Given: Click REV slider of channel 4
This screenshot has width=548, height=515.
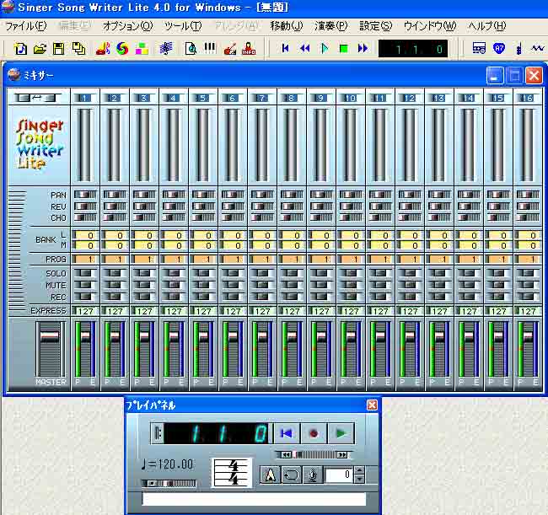Looking at the screenshot, I should tap(174, 207).
